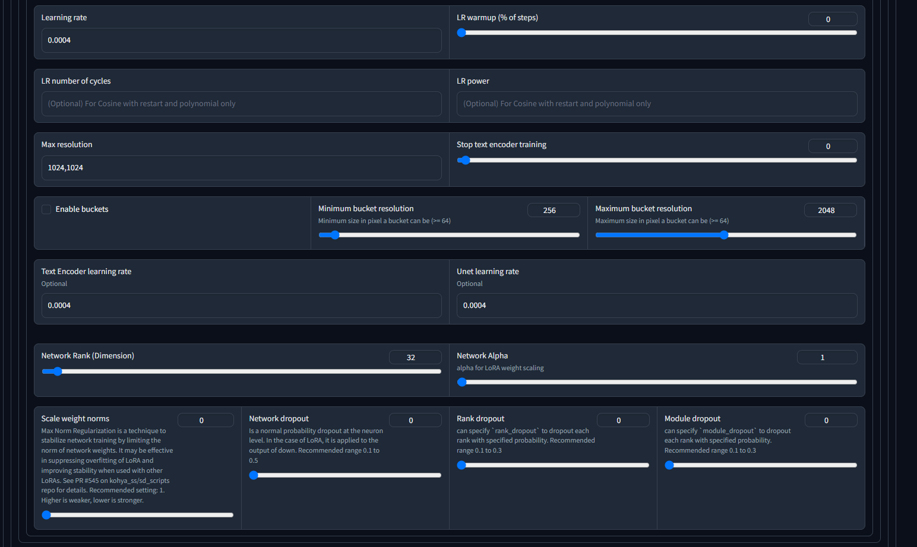The height and width of the screenshot is (547, 917).
Task: Click the Rank dropout slider handle
Action: click(462, 465)
